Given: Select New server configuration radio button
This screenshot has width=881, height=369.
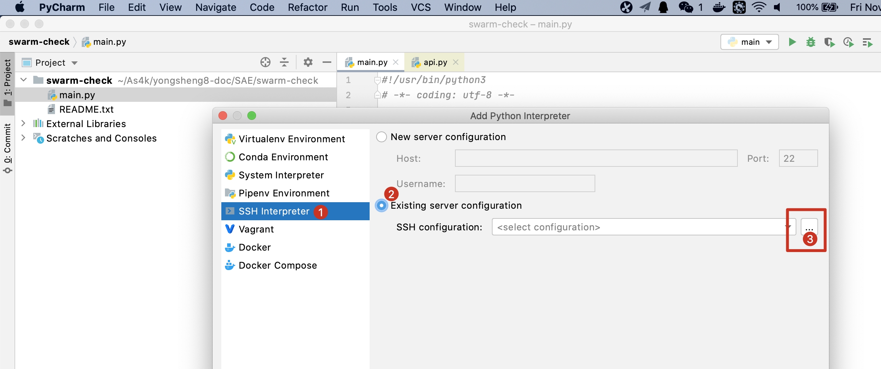Looking at the screenshot, I should click(x=382, y=137).
